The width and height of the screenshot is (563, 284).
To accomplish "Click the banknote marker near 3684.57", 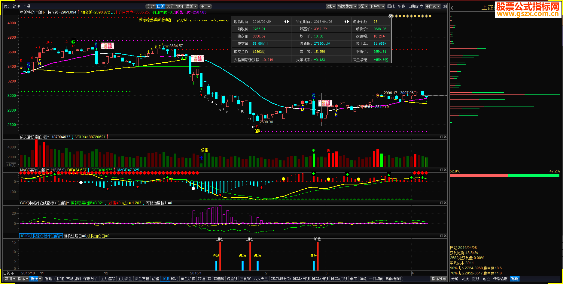I will 197,58.
